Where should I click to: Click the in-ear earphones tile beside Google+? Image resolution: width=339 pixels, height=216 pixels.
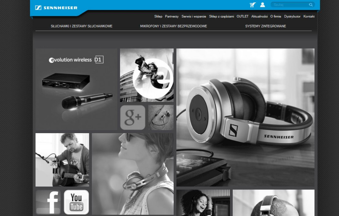tap(161, 117)
